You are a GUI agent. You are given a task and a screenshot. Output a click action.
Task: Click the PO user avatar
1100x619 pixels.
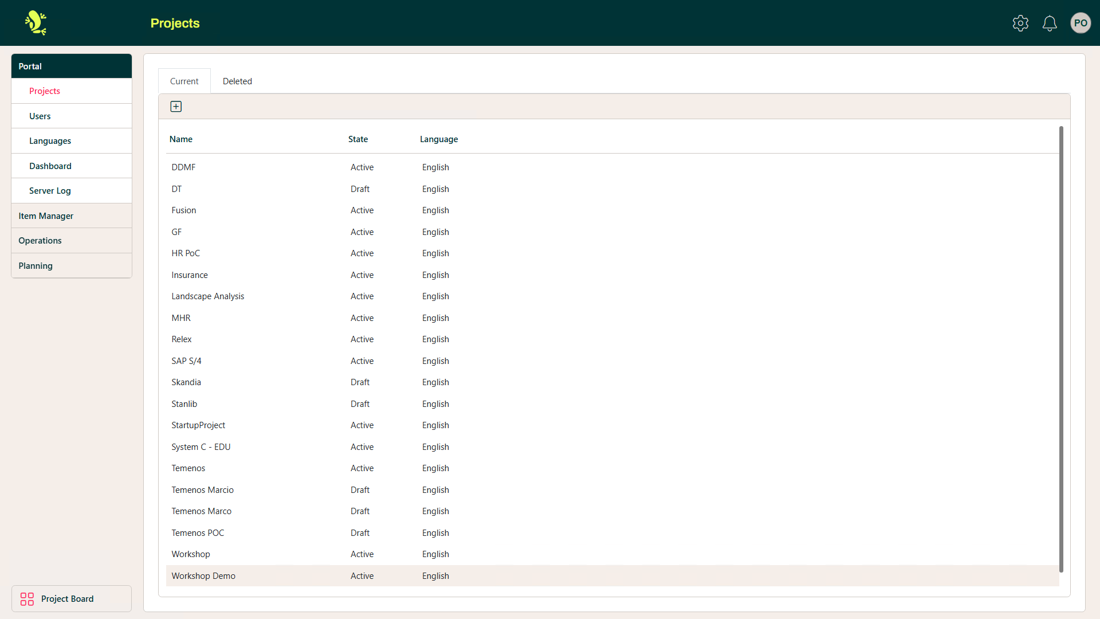point(1081,23)
